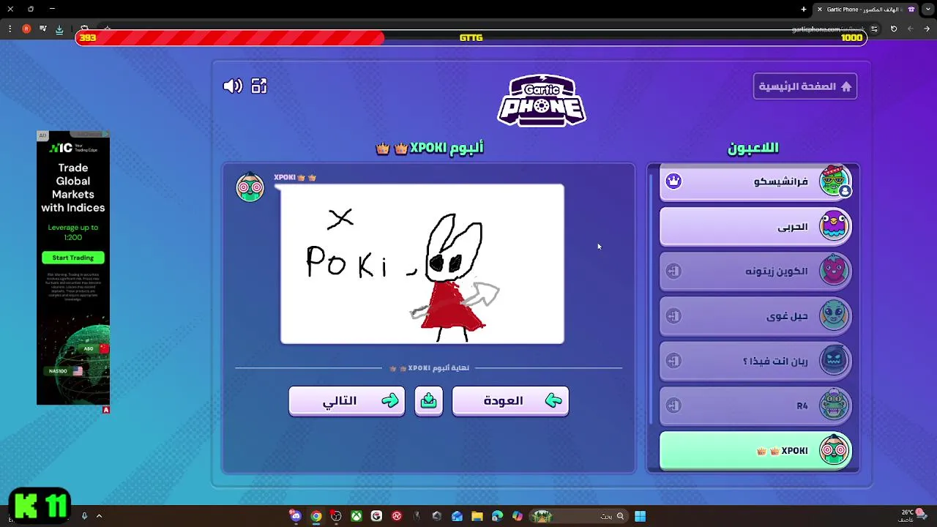The width and height of the screenshot is (937, 527).
Task: Open Discord from taskbar
Action: [x=296, y=516]
